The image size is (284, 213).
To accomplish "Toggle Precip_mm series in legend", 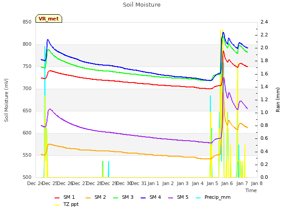I will pyautogui.click(x=213, y=197).
